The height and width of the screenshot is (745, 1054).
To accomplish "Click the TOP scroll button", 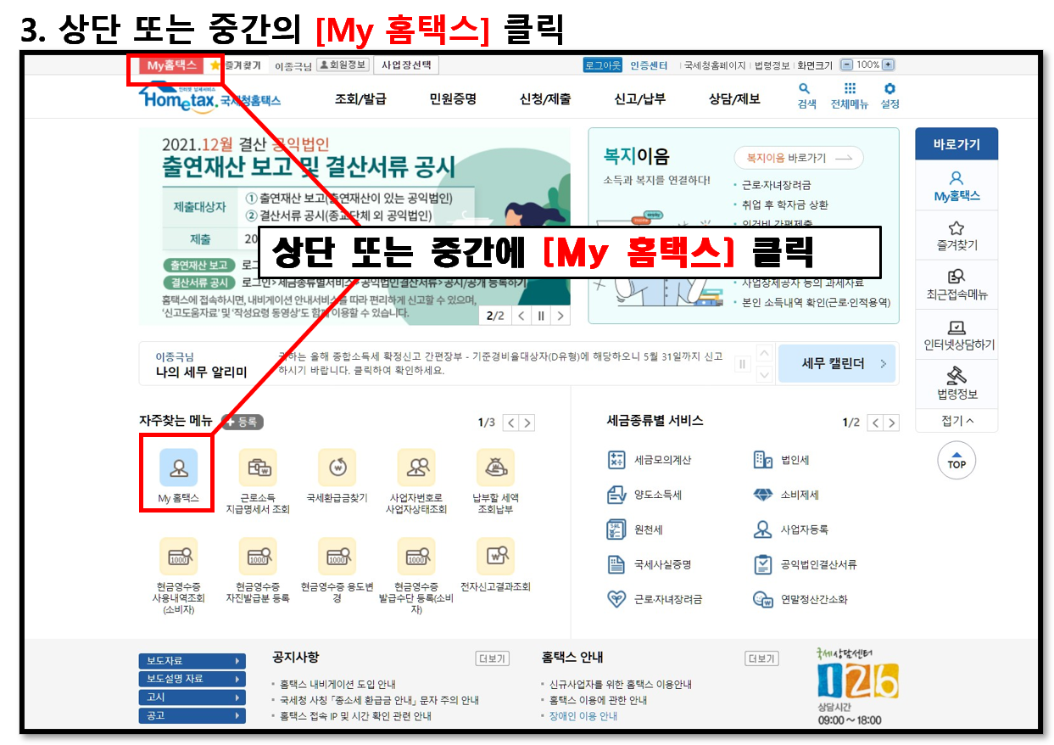I will [x=956, y=460].
